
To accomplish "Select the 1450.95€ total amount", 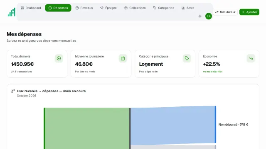I will [x=22, y=64].
